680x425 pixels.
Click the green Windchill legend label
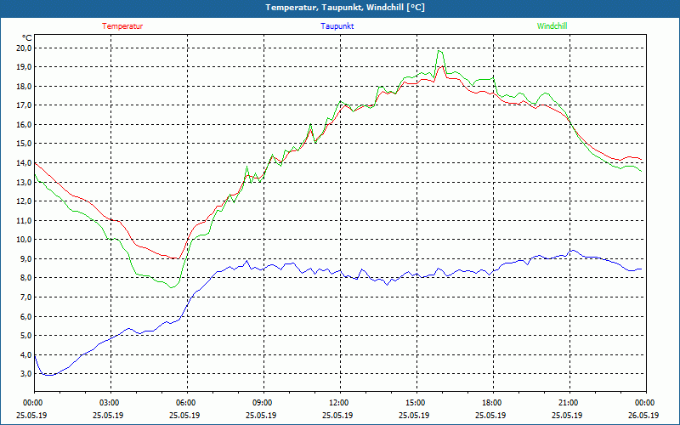click(552, 26)
